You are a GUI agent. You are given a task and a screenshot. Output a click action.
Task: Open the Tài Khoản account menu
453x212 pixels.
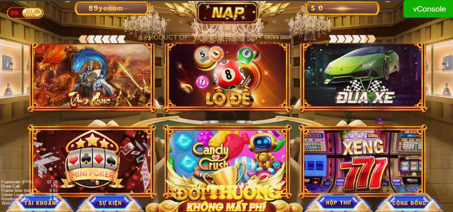tap(40, 203)
